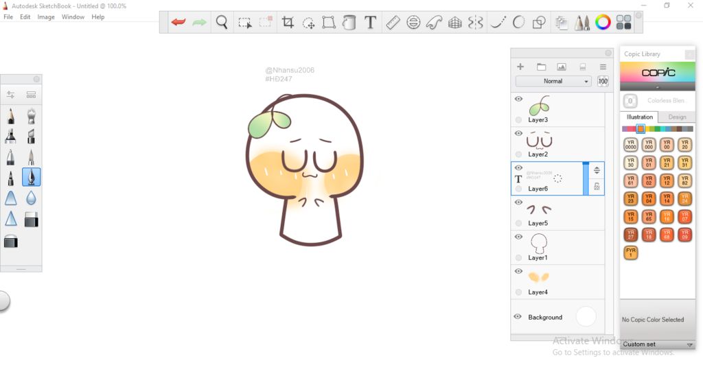Click the Colorless Blender button
The width and height of the screenshot is (703, 374).
[x=630, y=101]
